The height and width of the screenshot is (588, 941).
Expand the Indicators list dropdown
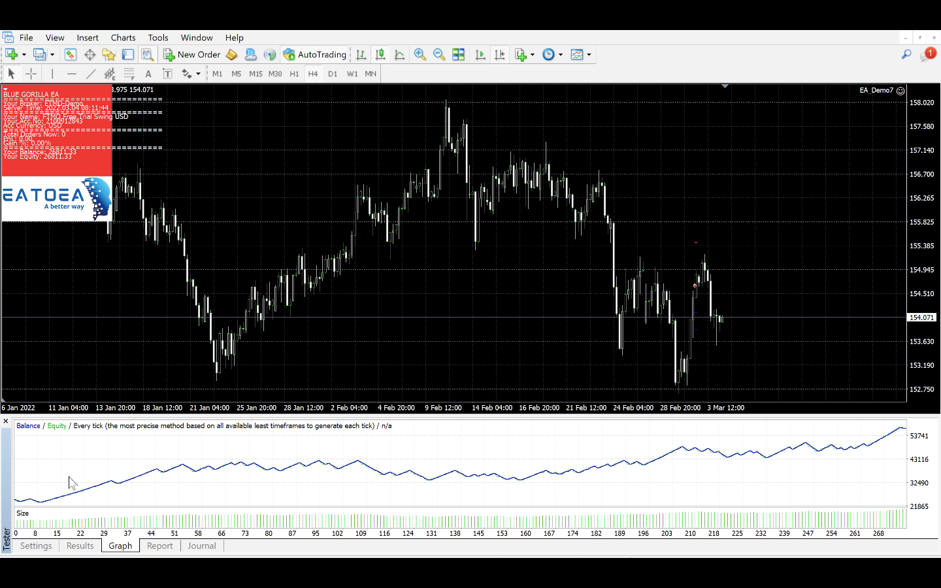533,55
